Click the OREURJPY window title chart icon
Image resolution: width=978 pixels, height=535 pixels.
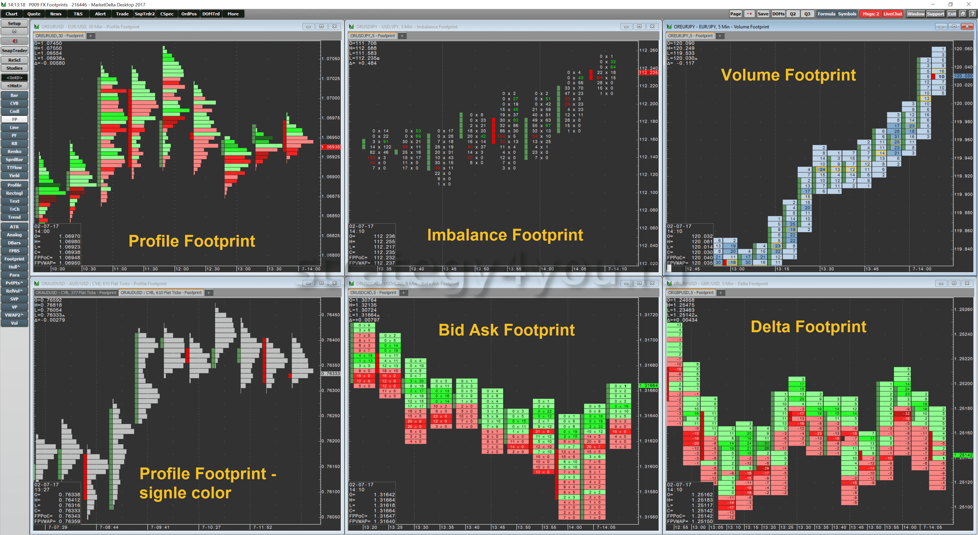(x=669, y=26)
